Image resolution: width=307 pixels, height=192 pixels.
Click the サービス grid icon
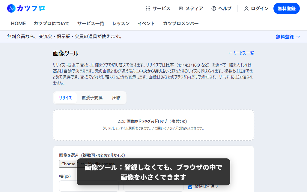pyautogui.click(x=148, y=8)
